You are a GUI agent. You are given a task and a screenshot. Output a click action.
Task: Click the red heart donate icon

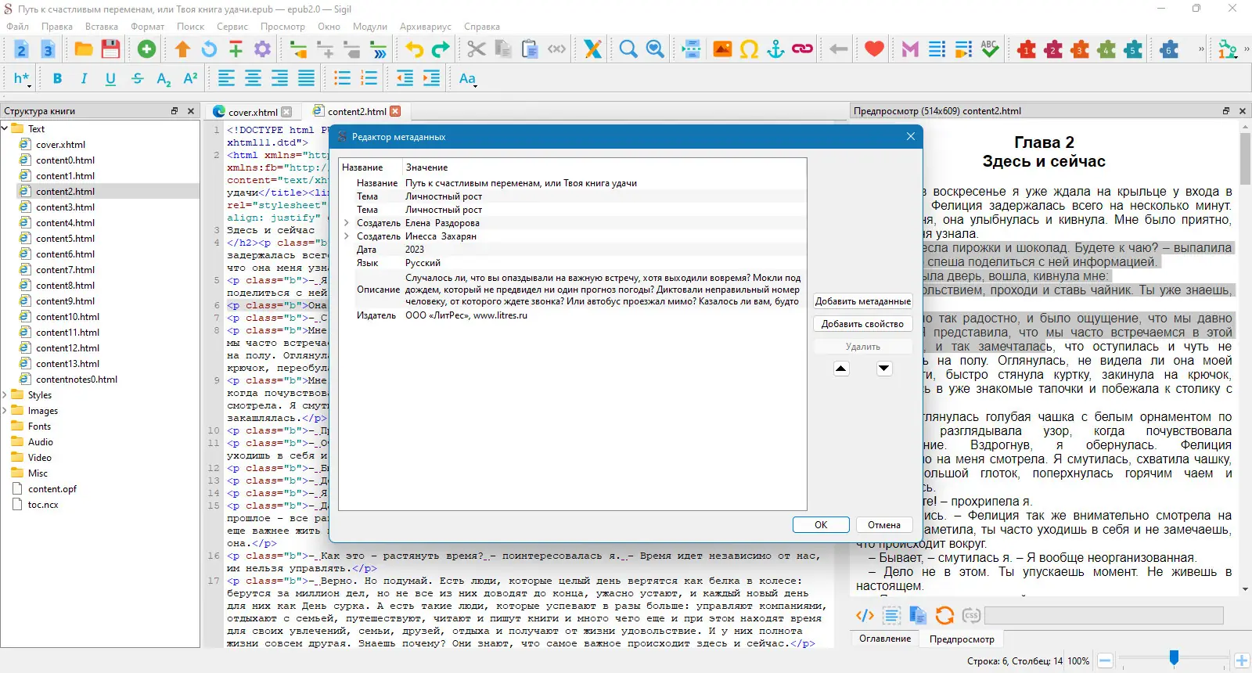(x=874, y=49)
